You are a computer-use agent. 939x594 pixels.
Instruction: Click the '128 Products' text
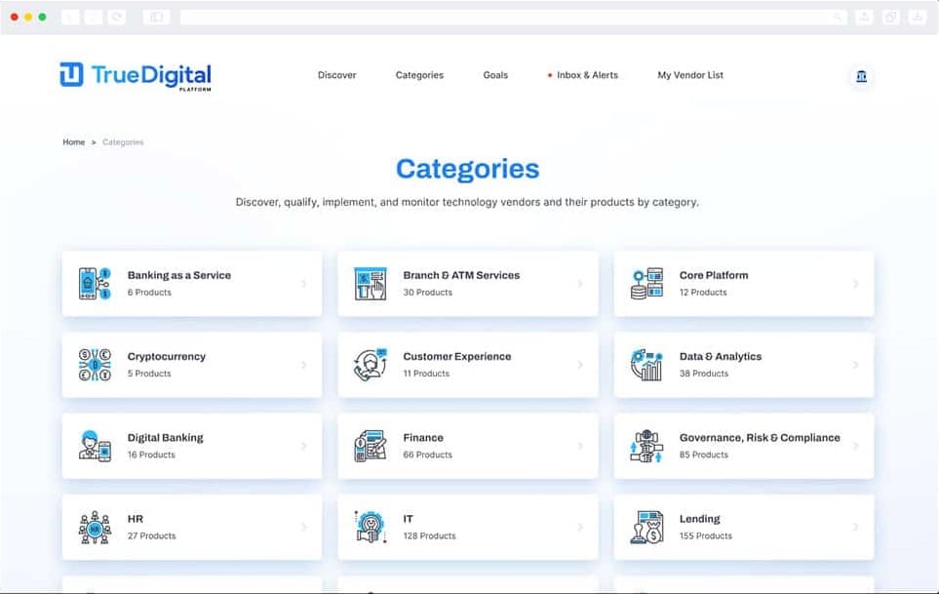429,535
